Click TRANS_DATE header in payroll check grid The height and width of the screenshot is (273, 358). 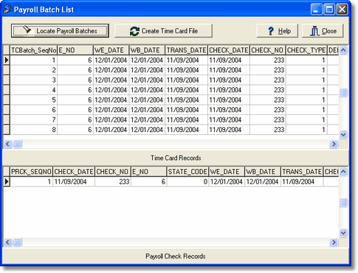tap(302, 172)
